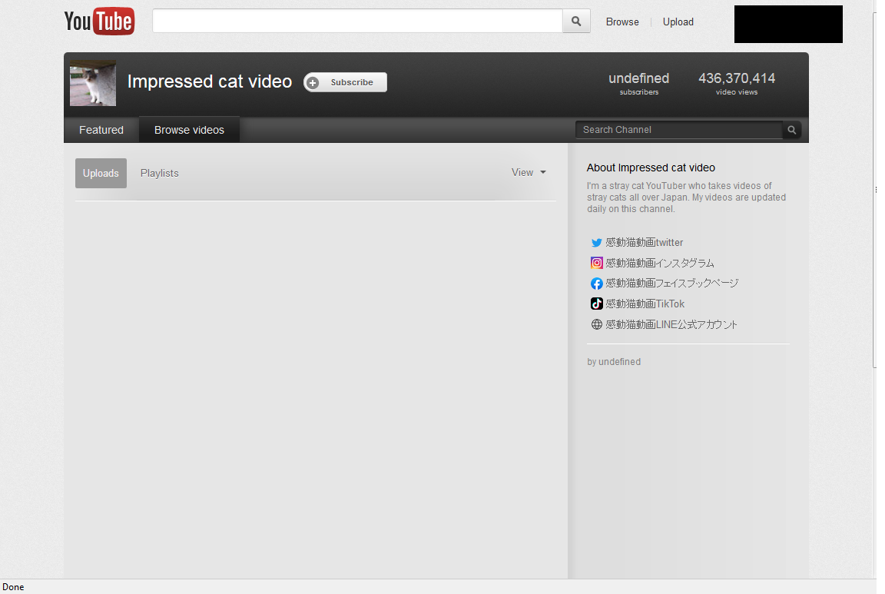Click the TikTok icon
The height and width of the screenshot is (594, 885).
click(x=597, y=304)
